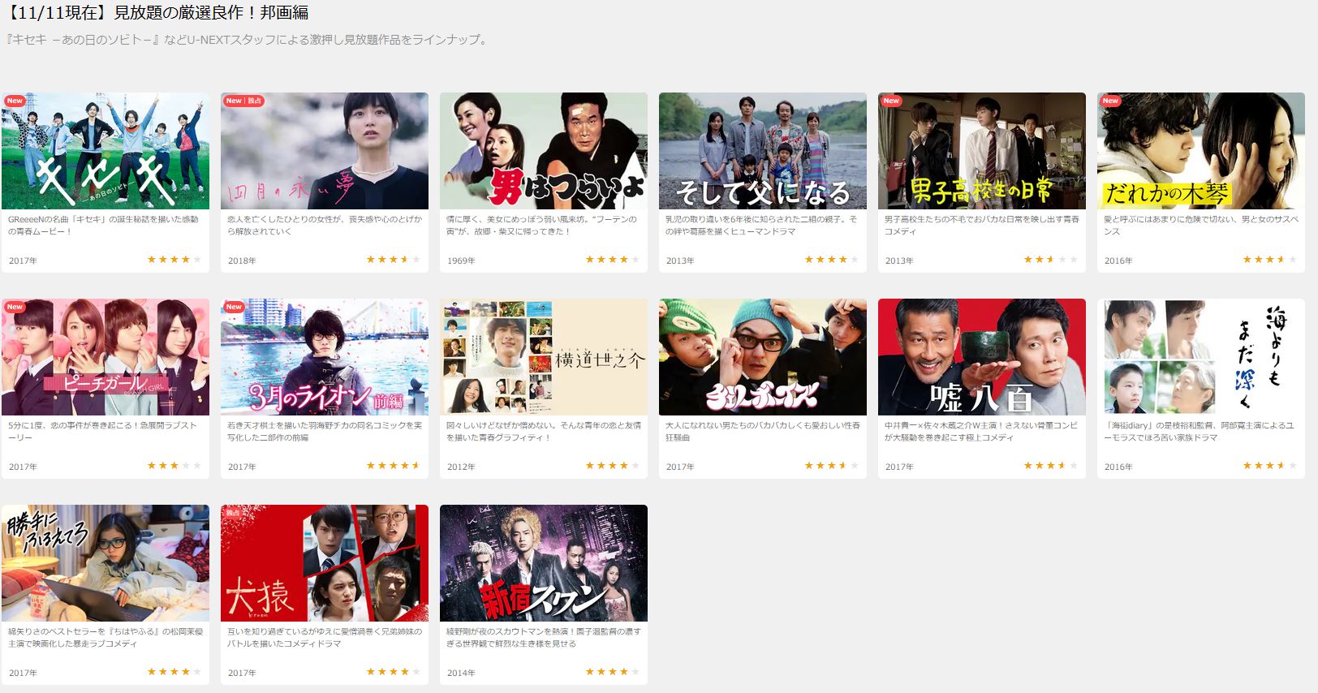Screen dimensions: 1318x693
Task: Open the 男子高校生の日常 movie thumbnail
Action: (x=982, y=151)
